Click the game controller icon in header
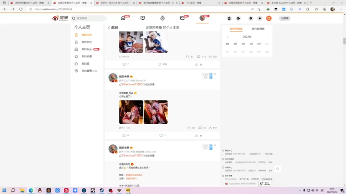 point(238,18)
